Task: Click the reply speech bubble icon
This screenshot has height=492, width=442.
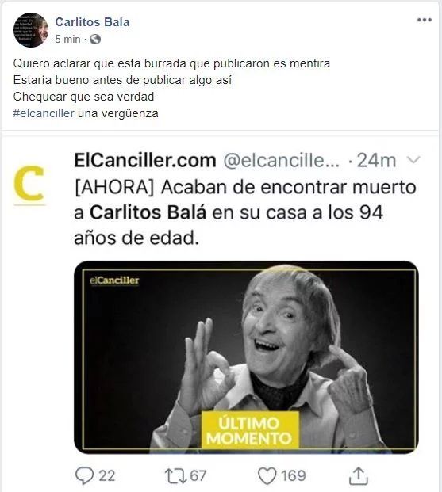Action: pos(85,475)
